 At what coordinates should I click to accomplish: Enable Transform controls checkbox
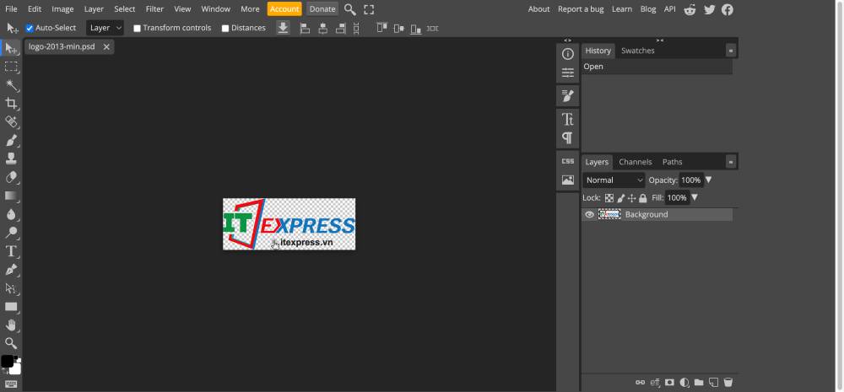pyautogui.click(x=138, y=28)
